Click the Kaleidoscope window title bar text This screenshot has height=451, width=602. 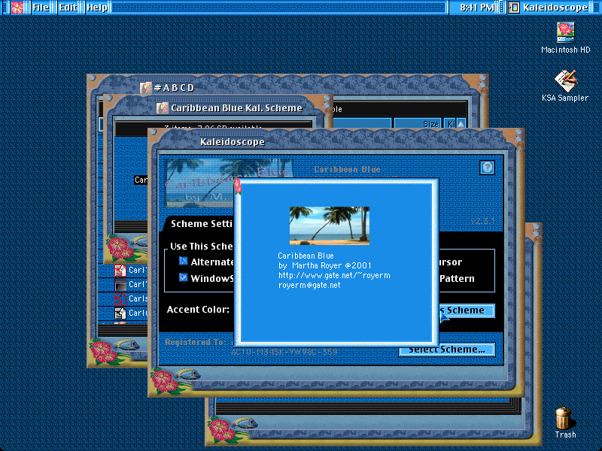233,142
